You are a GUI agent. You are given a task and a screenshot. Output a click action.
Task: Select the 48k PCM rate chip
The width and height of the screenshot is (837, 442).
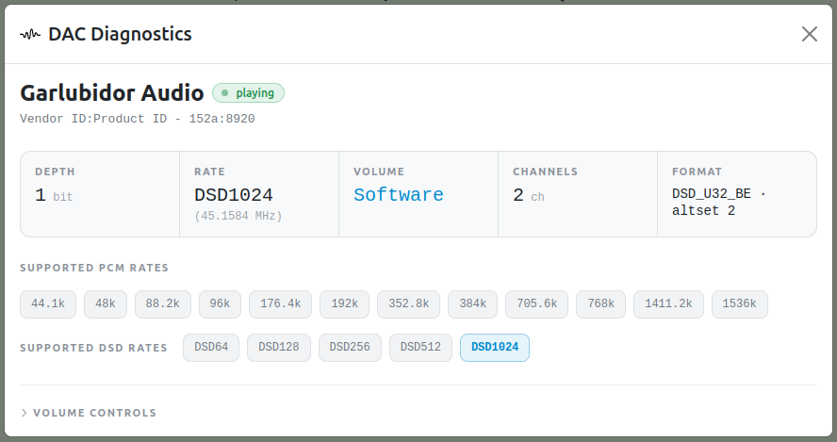pos(106,303)
